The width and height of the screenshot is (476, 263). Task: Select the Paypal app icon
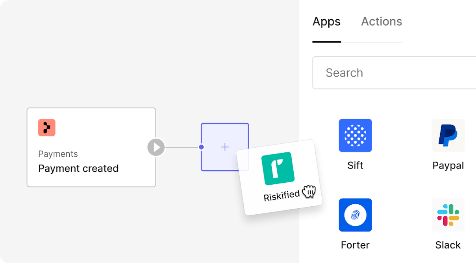tap(448, 135)
